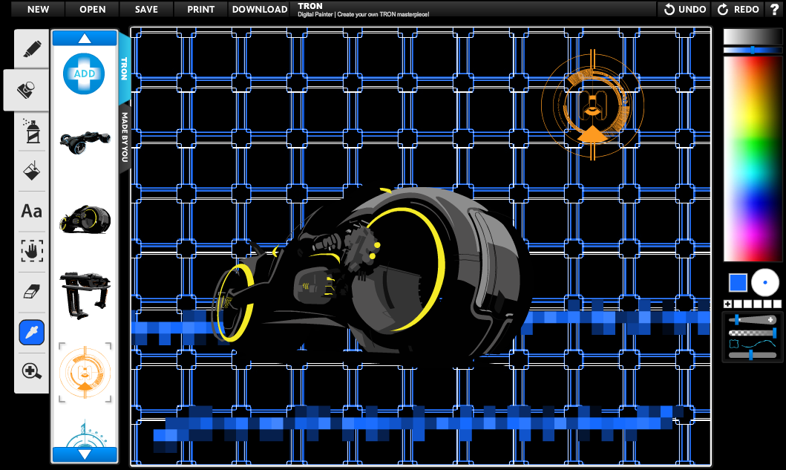This screenshot has height=470, width=786.
Task: Click NEW in the top menu
Action: [38, 9]
